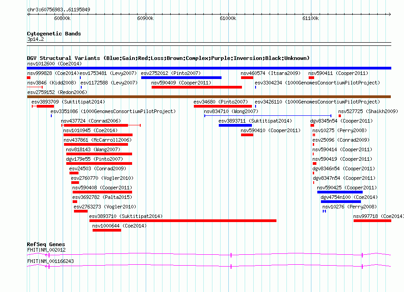Open esv3304234 1000GenomesConsortiumPilotProject variant
The width and height of the screenshot is (404, 292).
(317, 83)
